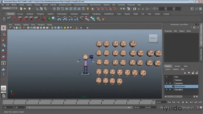Toggle visibility of BlendShapes layer
The height and width of the screenshot is (114, 203).
[x=167, y=86]
